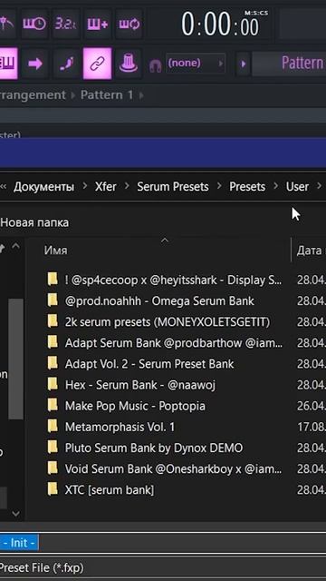Click the knob-shaped controller icon
Screen dimensions: 326x581
click(129, 64)
